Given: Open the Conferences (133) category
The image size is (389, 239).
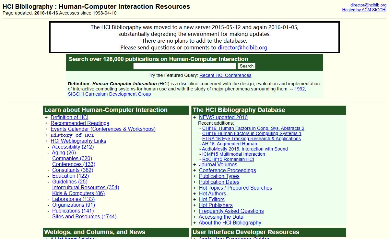Looking at the screenshot, I should click(74, 164).
